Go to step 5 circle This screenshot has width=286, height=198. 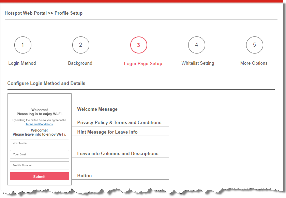point(255,45)
